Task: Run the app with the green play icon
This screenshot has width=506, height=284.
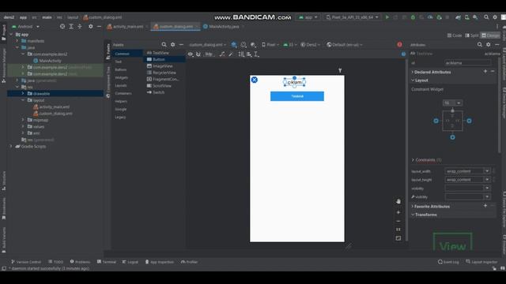Action: pyautogui.click(x=387, y=17)
